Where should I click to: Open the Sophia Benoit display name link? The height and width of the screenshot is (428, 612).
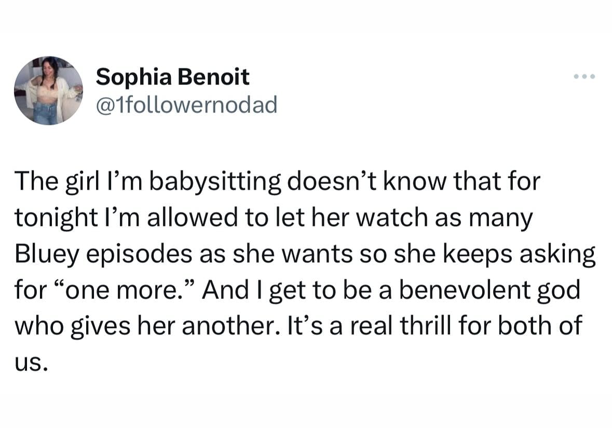coord(172,77)
